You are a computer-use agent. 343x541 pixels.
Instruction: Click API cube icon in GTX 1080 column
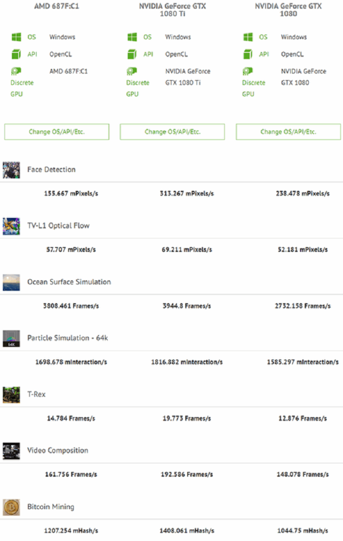[248, 54]
